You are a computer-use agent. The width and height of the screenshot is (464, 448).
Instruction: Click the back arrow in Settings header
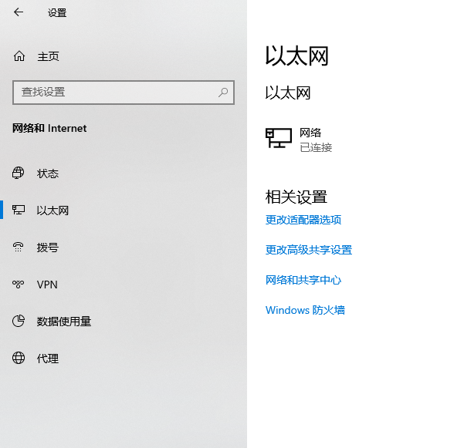coord(19,12)
